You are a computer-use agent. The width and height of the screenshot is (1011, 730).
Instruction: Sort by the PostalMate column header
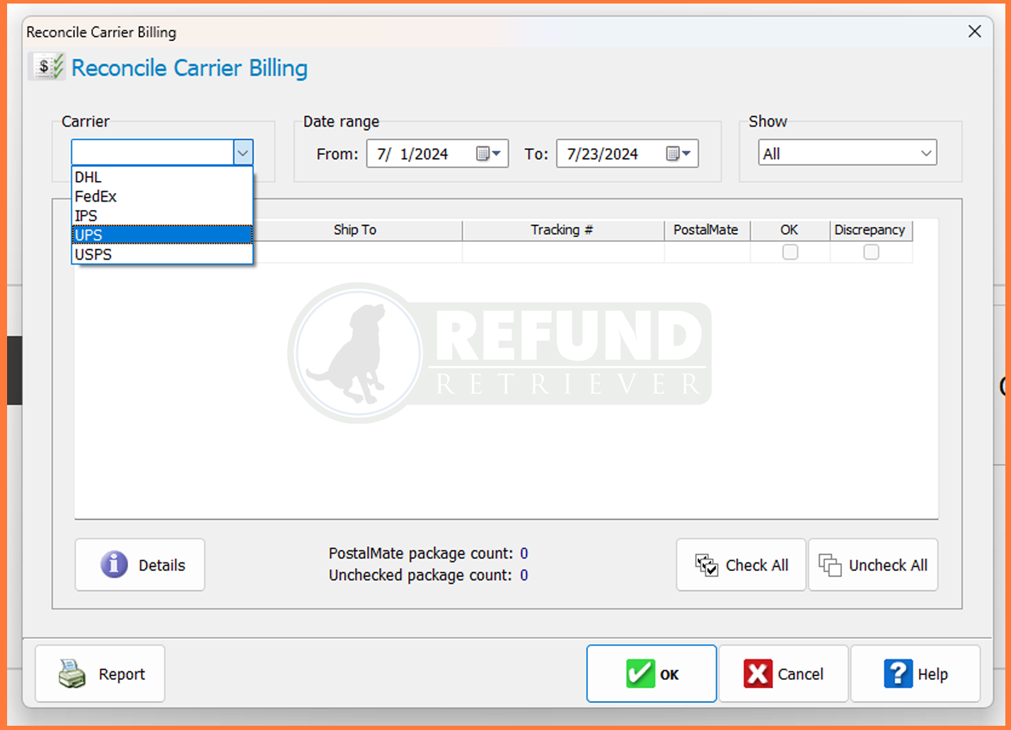706,230
